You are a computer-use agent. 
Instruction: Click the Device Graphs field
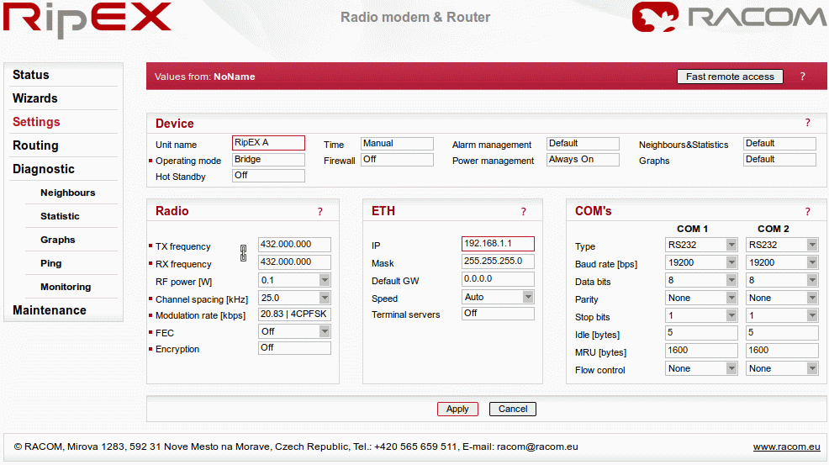click(779, 160)
